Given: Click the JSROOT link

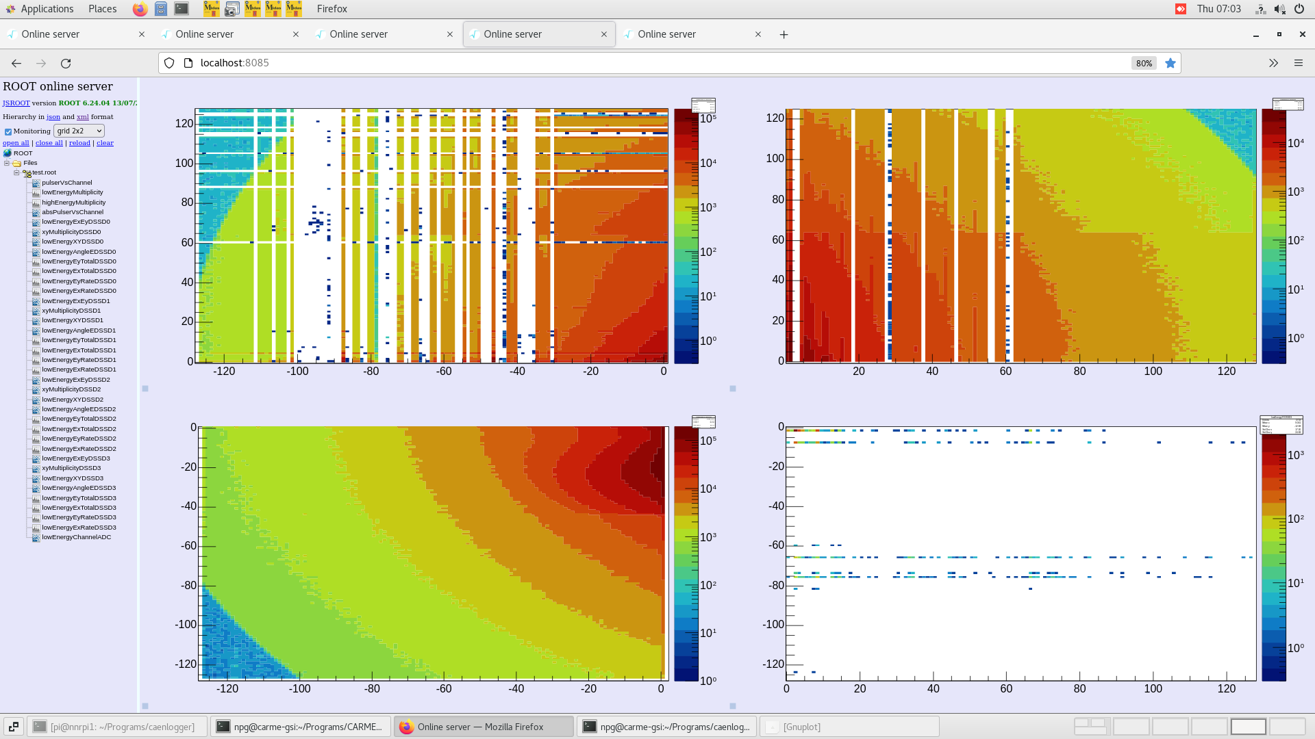Looking at the screenshot, I should pos(15,103).
